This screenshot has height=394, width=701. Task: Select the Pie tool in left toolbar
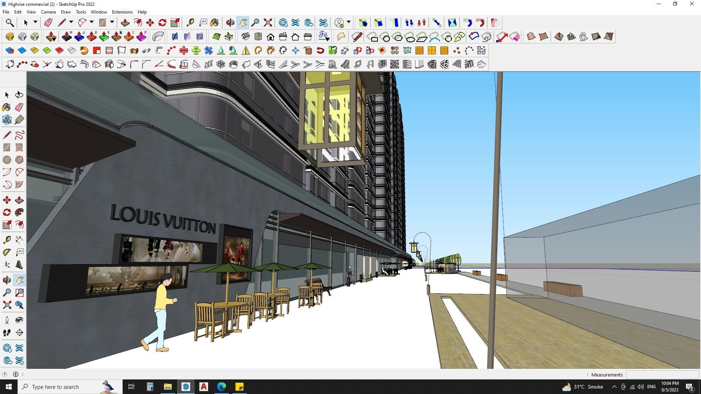[x=19, y=185]
